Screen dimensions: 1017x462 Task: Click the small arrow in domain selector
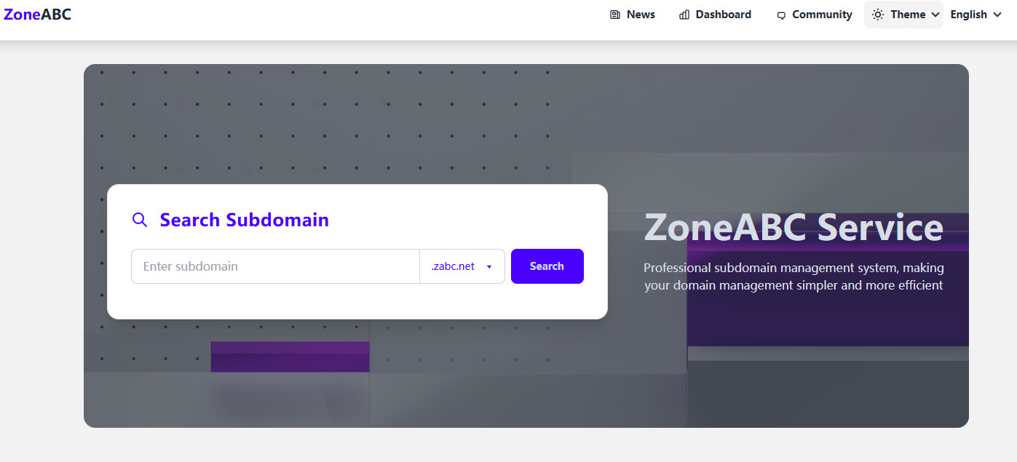tap(489, 267)
